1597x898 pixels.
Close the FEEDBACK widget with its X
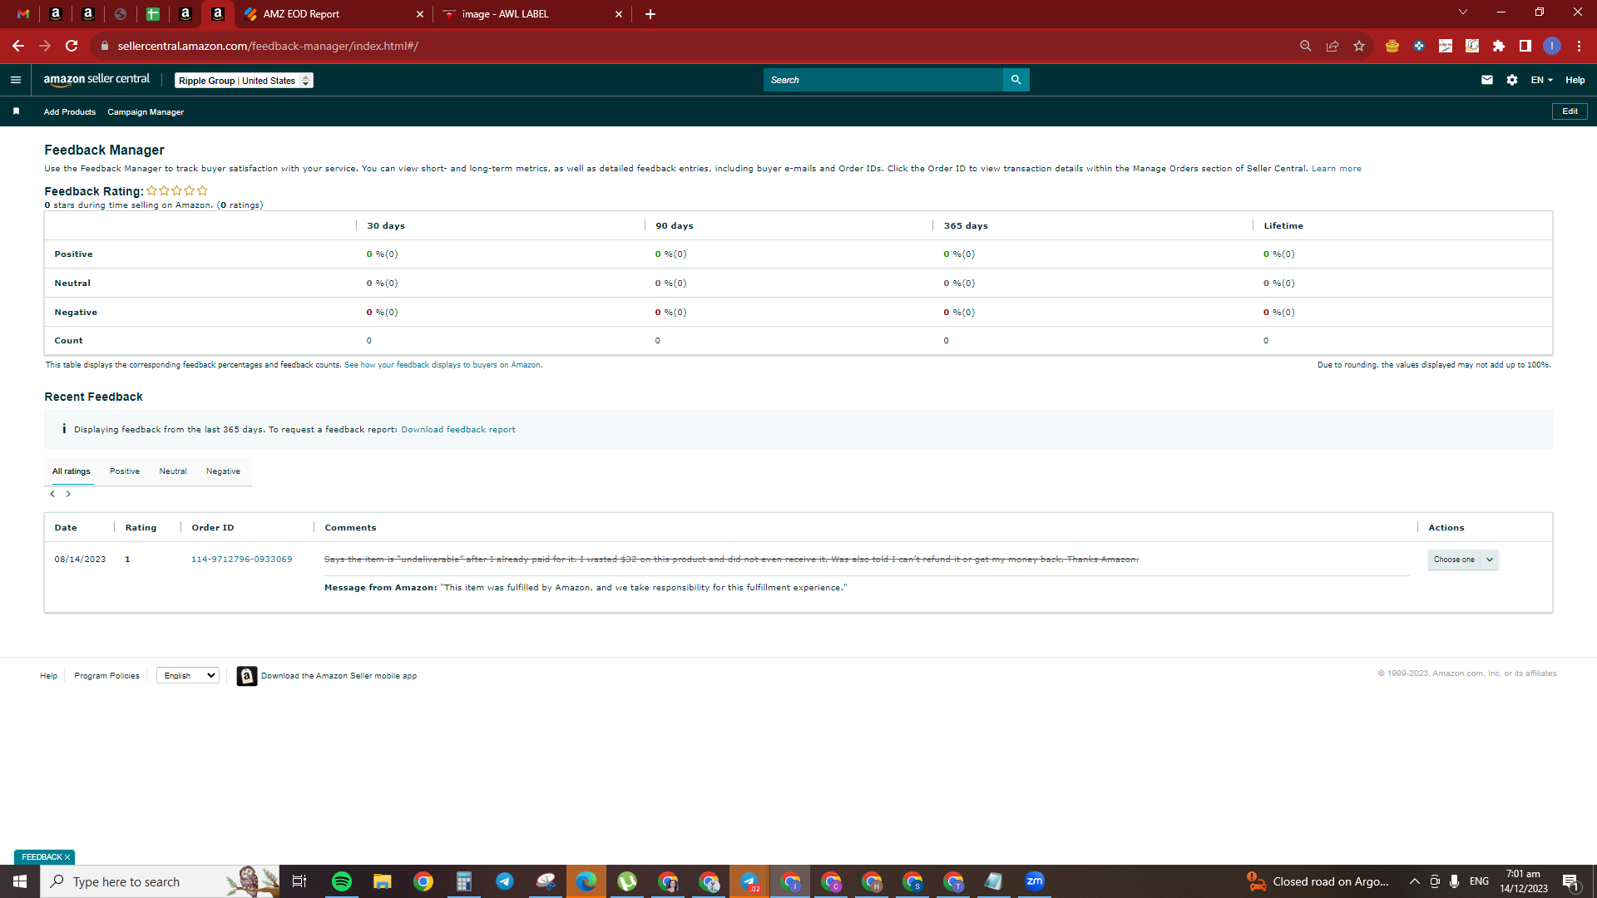click(67, 857)
